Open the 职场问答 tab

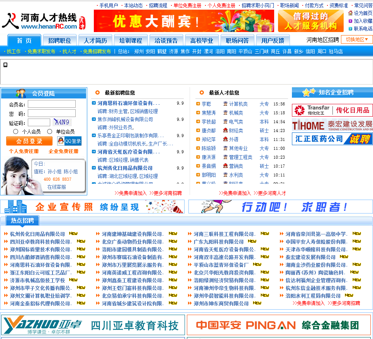[237, 40]
